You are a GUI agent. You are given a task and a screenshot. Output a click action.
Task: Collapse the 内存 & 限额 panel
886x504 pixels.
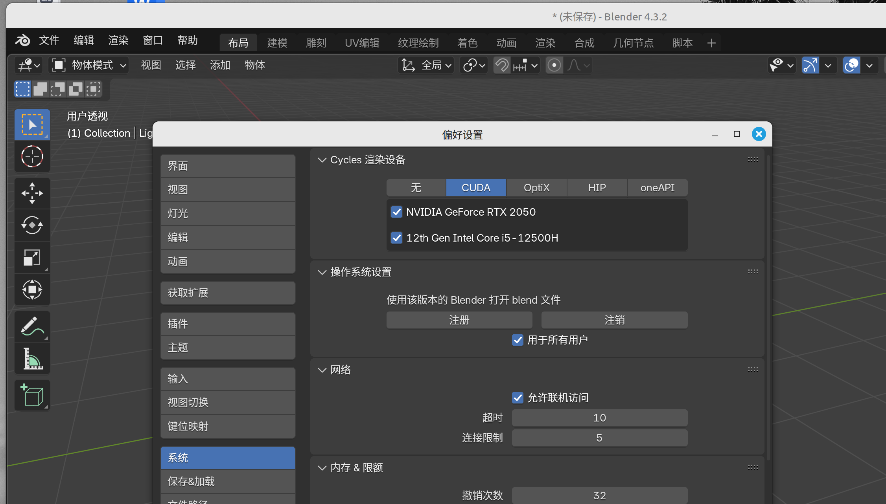click(322, 468)
